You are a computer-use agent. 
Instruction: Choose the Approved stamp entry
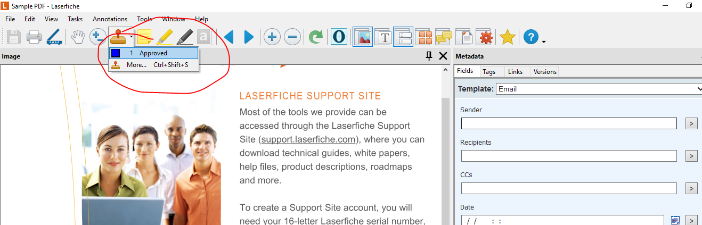153,53
